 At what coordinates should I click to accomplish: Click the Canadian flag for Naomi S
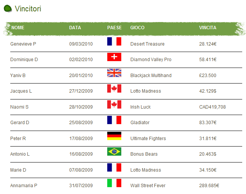click(114, 104)
